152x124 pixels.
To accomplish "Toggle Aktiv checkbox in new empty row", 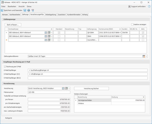I will (x=143, y=40).
